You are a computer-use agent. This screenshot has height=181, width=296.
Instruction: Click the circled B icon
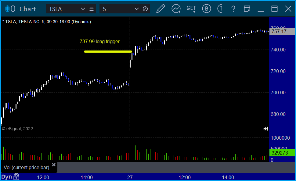(207, 9)
